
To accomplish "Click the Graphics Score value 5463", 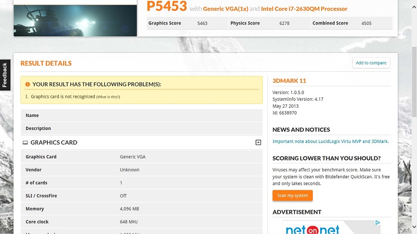I will pyautogui.click(x=202, y=23).
